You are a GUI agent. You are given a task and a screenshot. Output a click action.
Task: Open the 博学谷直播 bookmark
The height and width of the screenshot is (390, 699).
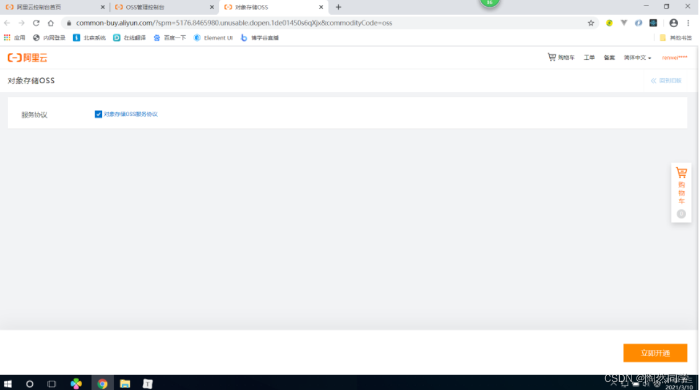coord(259,38)
